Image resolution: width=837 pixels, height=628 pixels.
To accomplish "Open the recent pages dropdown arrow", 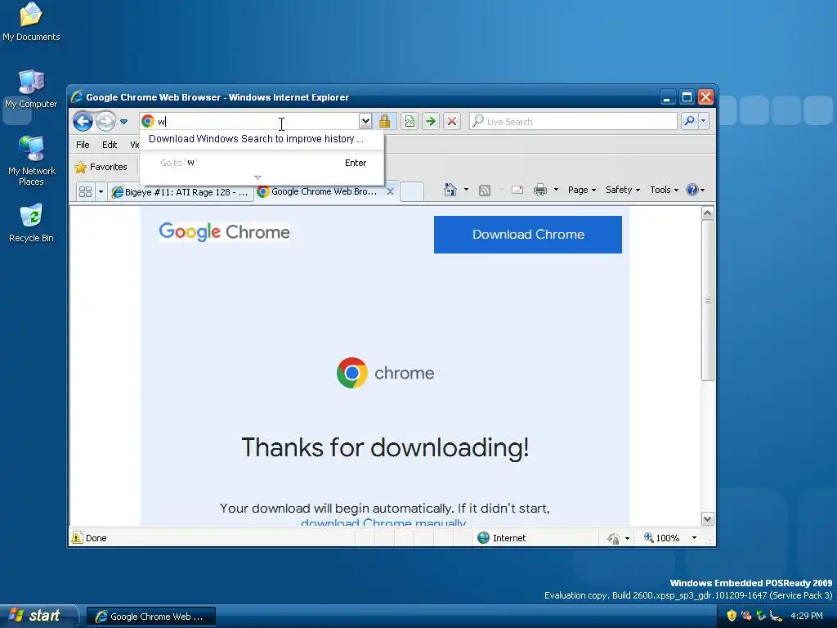I will (x=124, y=122).
